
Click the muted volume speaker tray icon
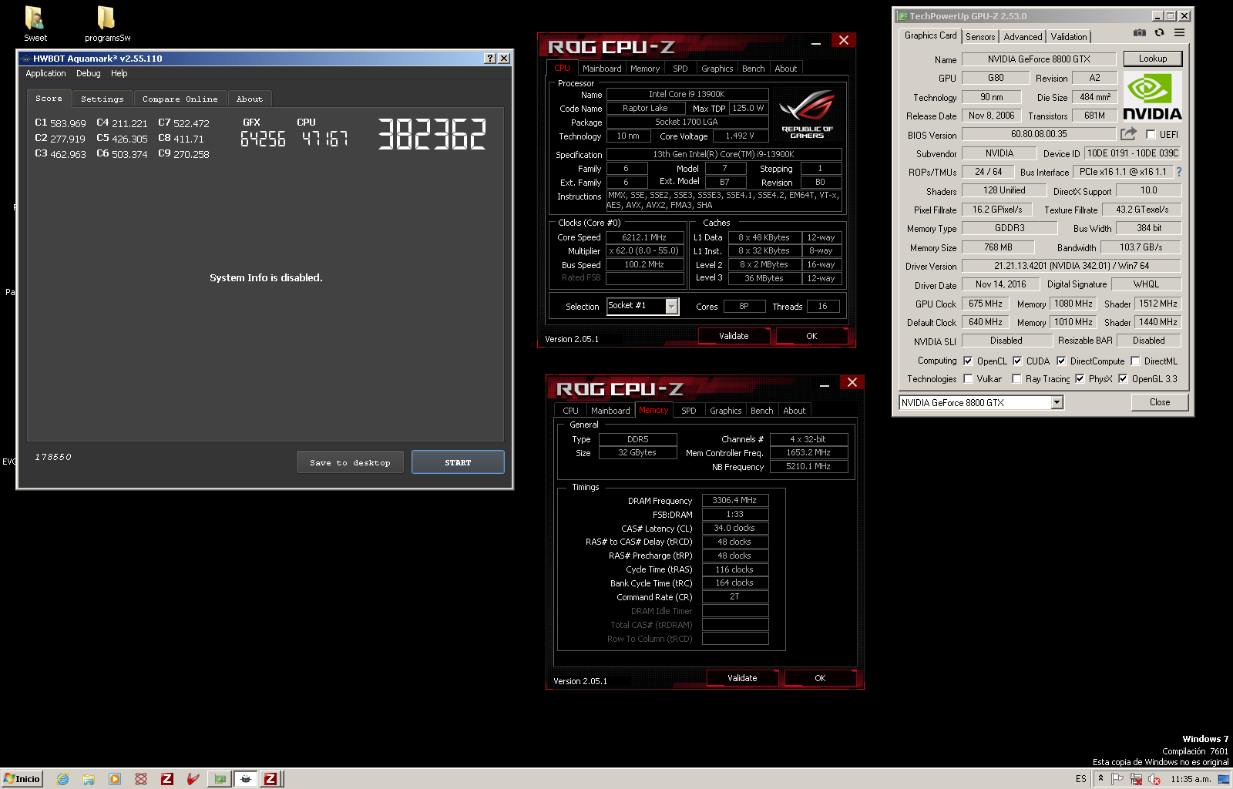pos(1154,778)
